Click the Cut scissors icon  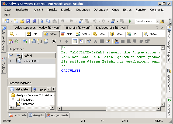(x=42, y=21)
